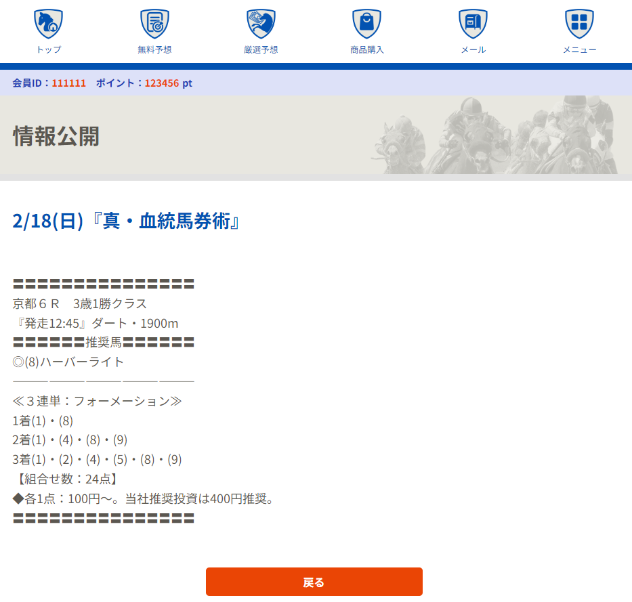The height and width of the screenshot is (602, 632).
Task: Click the メール navigation text label
Action: pos(473,49)
